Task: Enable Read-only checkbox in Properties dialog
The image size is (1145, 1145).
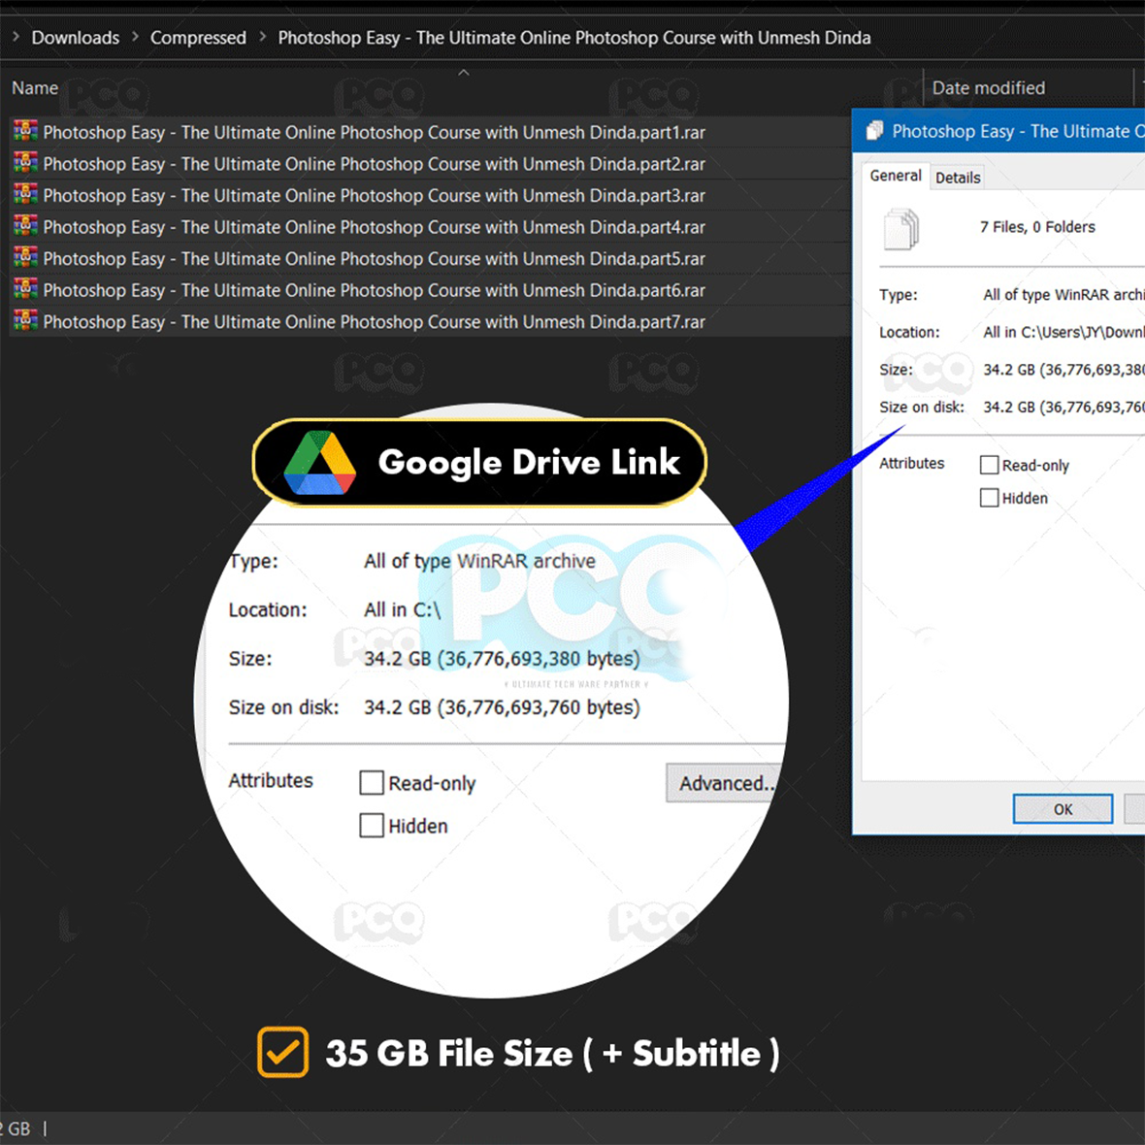Action: [989, 465]
